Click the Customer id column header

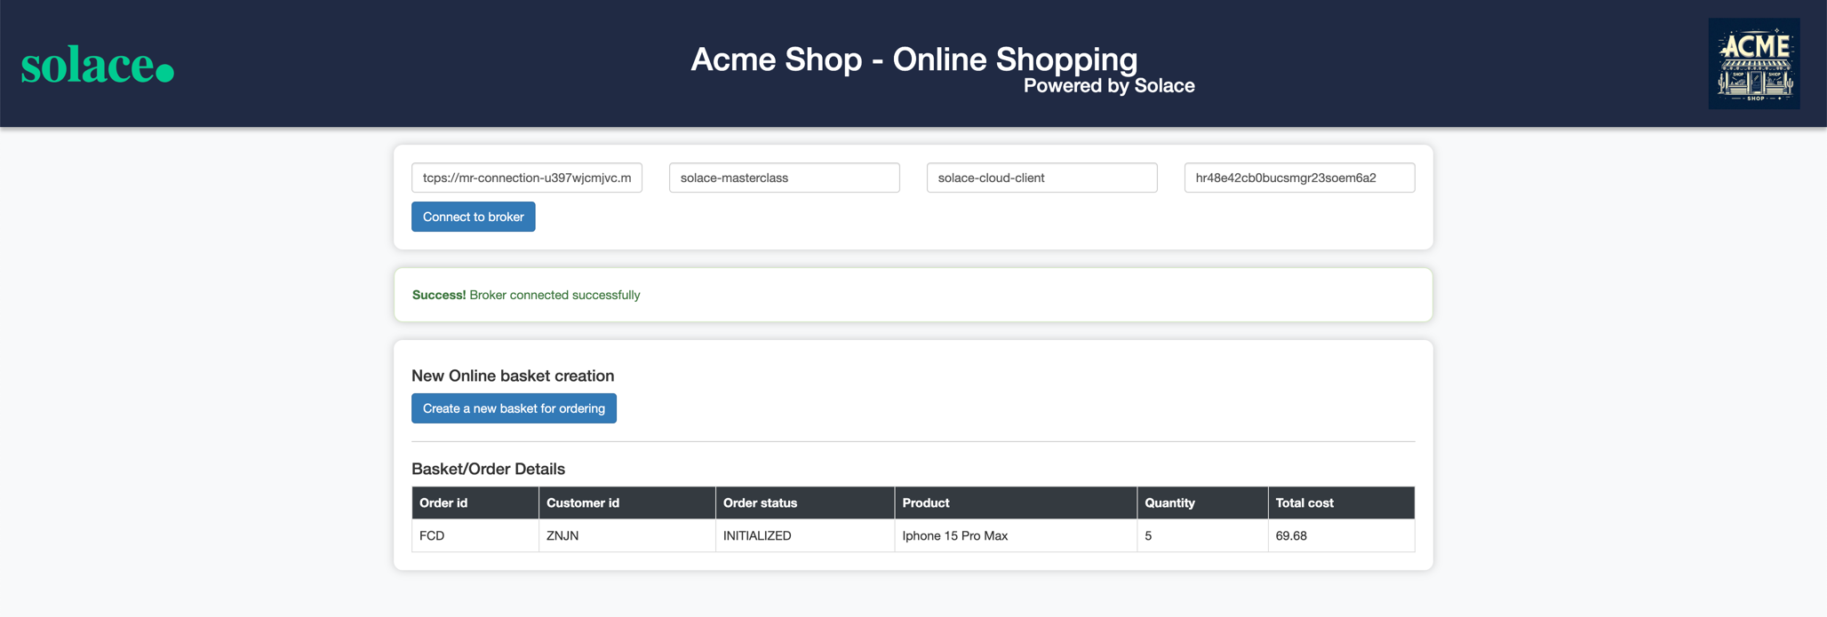[583, 502]
